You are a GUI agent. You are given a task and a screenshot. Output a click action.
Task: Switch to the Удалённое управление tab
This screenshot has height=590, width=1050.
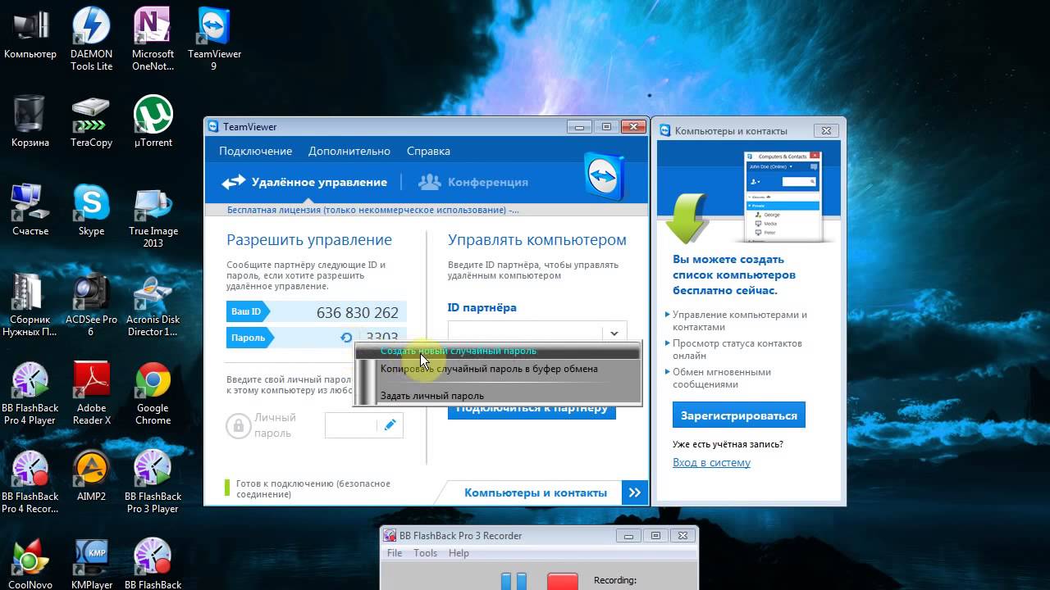point(304,182)
